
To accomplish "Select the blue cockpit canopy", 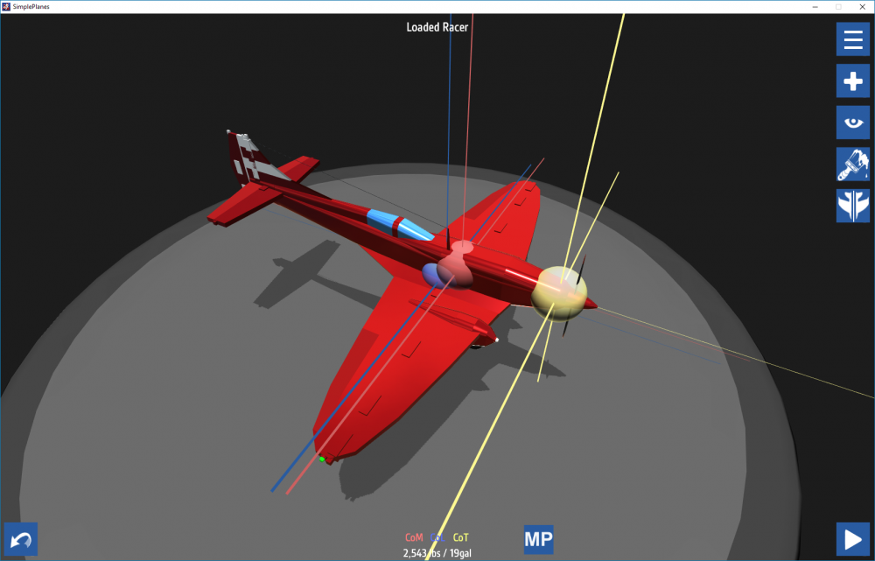I will click(x=399, y=224).
